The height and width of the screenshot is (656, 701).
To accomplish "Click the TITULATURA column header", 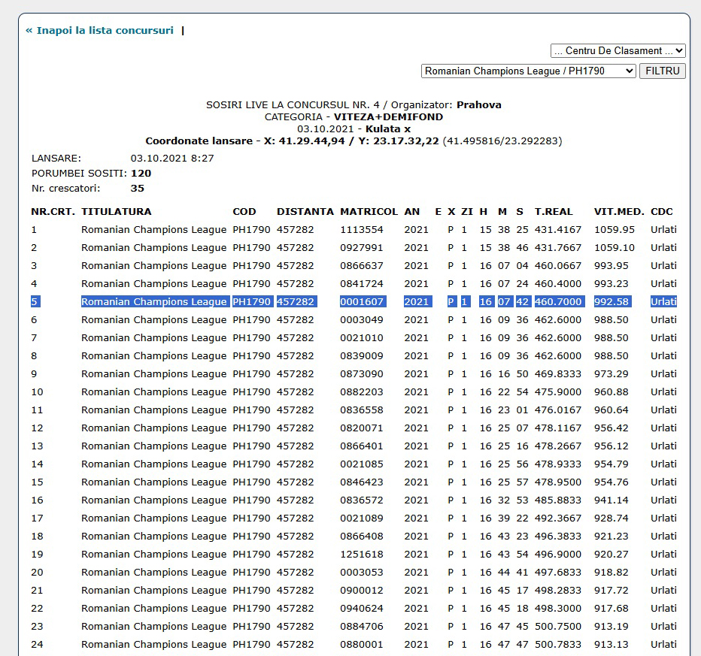I will 116,212.
